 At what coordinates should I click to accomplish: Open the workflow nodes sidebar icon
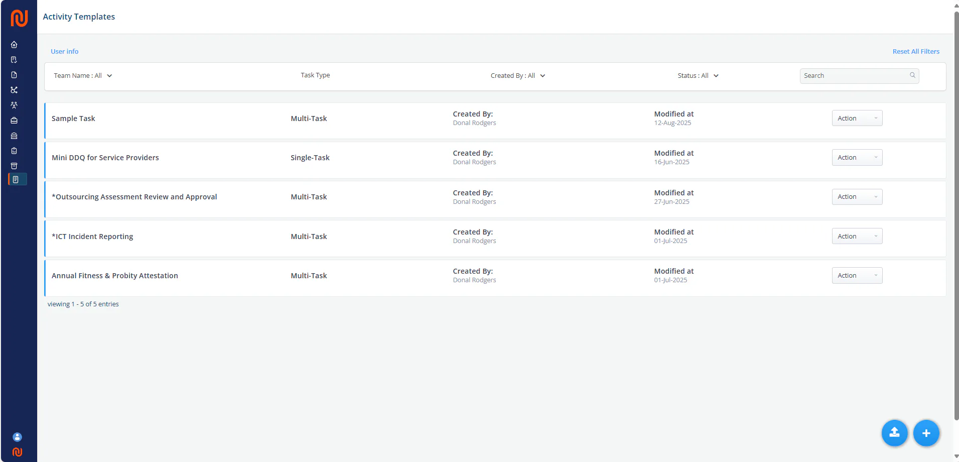[14, 90]
